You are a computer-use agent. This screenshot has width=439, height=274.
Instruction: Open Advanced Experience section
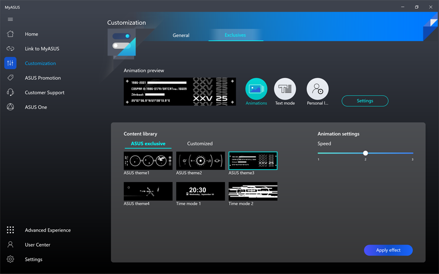(48, 230)
